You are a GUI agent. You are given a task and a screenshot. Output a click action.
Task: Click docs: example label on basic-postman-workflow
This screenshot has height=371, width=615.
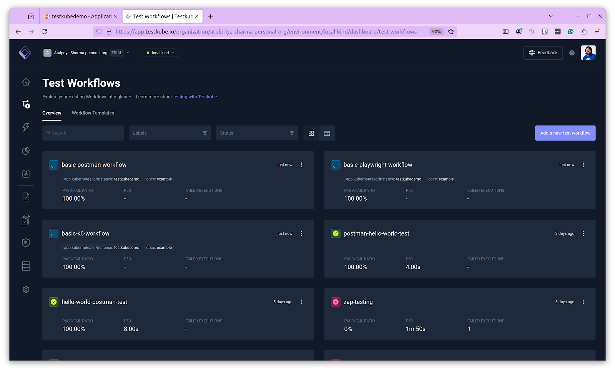159,179
